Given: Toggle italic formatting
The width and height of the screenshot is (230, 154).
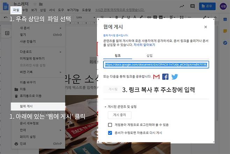Looking at the screenshot, I should [123, 17].
